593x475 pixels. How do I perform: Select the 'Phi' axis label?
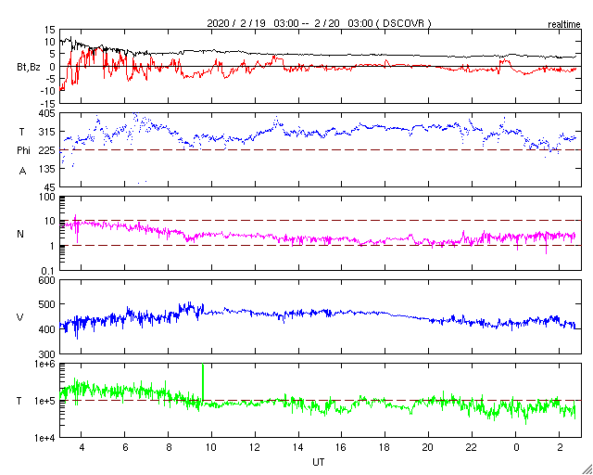(23, 151)
